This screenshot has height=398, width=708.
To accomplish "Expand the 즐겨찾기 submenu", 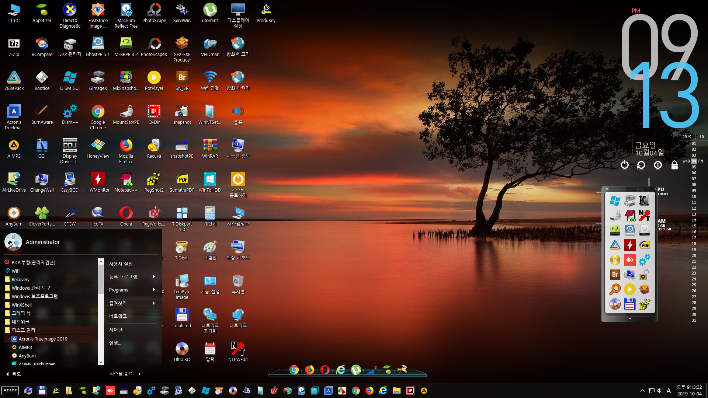I will (132, 303).
